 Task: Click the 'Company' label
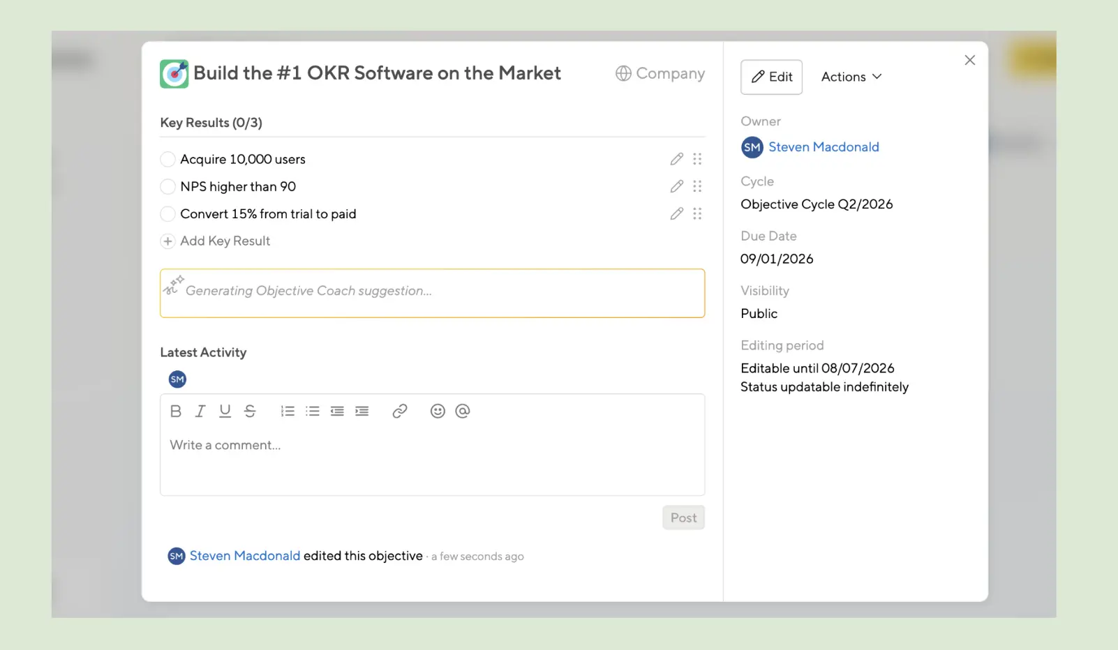pyautogui.click(x=670, y=74)
